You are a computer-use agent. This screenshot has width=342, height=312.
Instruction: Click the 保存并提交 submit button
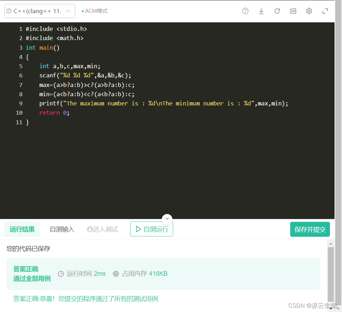tap(310, 229)
